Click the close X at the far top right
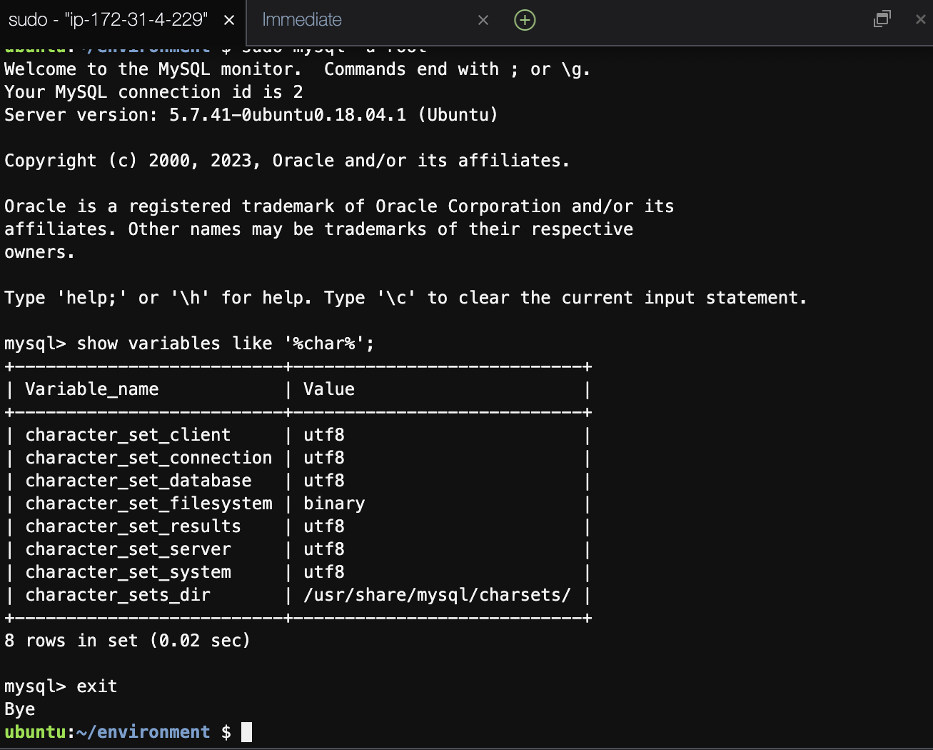Screen dimensions: 933x750 coord(920,20)
